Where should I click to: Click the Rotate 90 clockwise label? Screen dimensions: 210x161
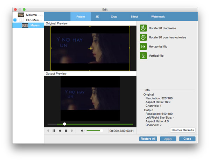point(162,28)
